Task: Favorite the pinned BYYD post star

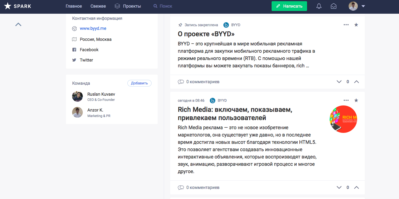Action: click(x=356, y=25)
